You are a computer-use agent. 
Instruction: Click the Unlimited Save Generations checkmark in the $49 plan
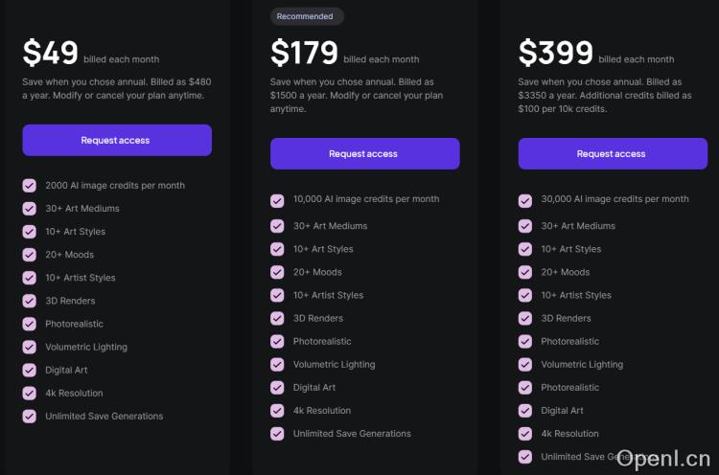click(x=30, y=417)
